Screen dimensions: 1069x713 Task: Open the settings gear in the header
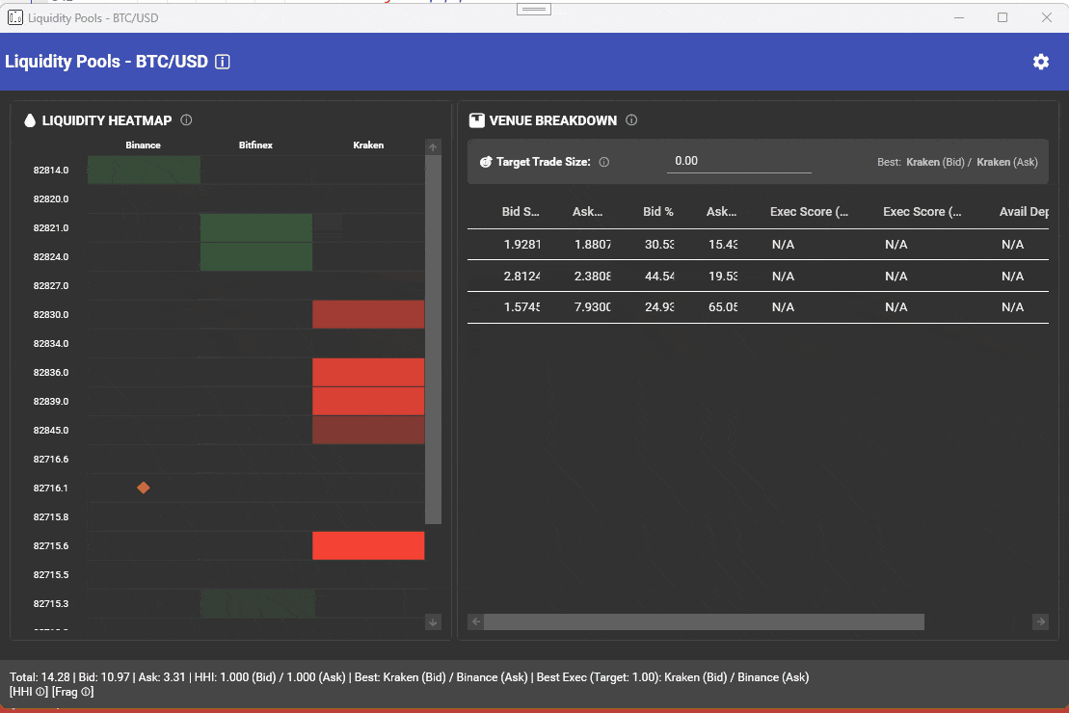pyautogui.click(x=1040, y=61)
